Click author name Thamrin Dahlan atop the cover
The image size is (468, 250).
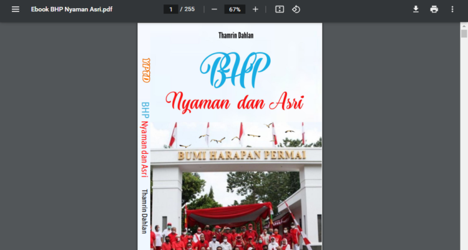pos(230,37)
